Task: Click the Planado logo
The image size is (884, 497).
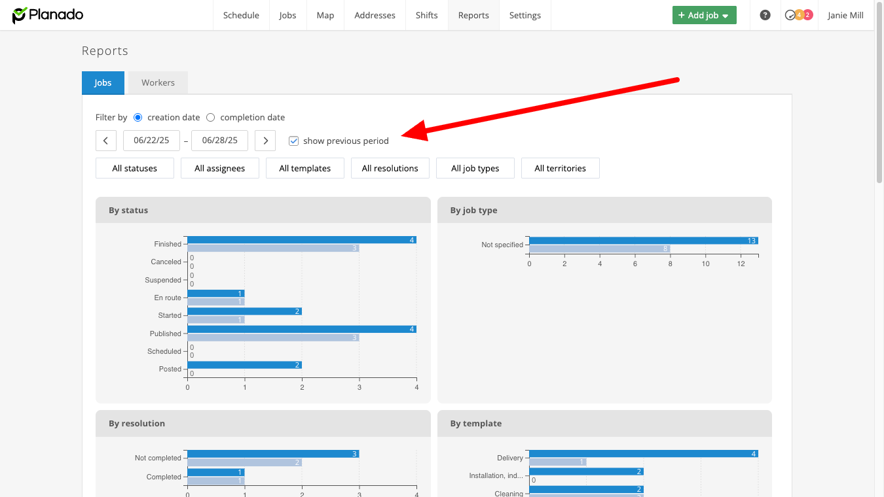Action: pyautogui.click(x=48, y=15)
